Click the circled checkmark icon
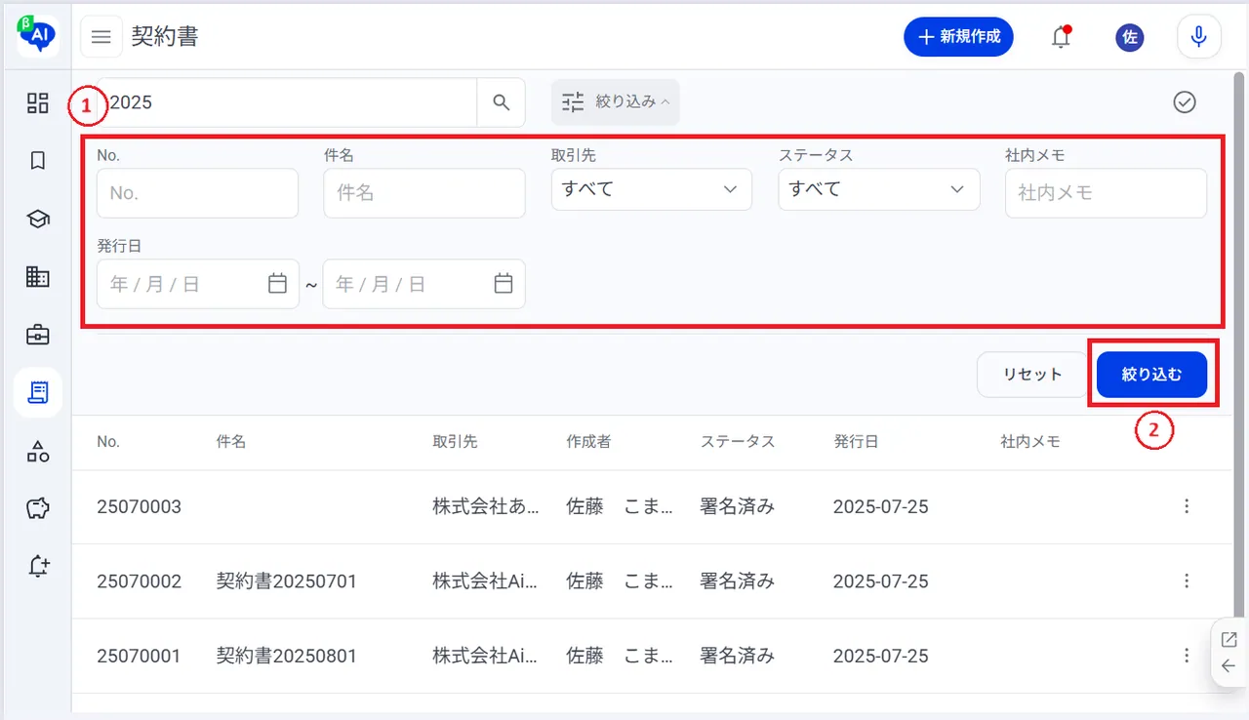The height and width of the screenshot is (720, 1249). (x=1185, y=102)
